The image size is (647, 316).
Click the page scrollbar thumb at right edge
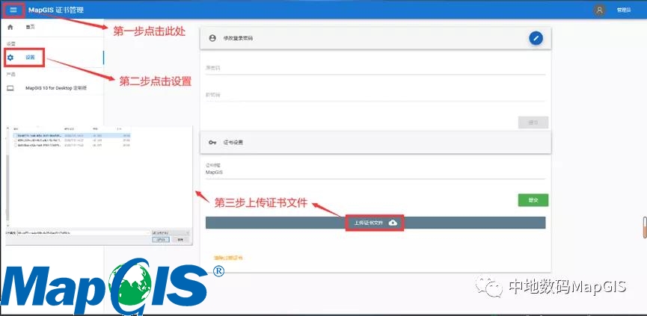645,226
